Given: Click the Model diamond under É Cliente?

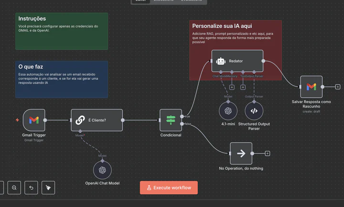Looking at the screenshot, I should [x=80, y=131].
